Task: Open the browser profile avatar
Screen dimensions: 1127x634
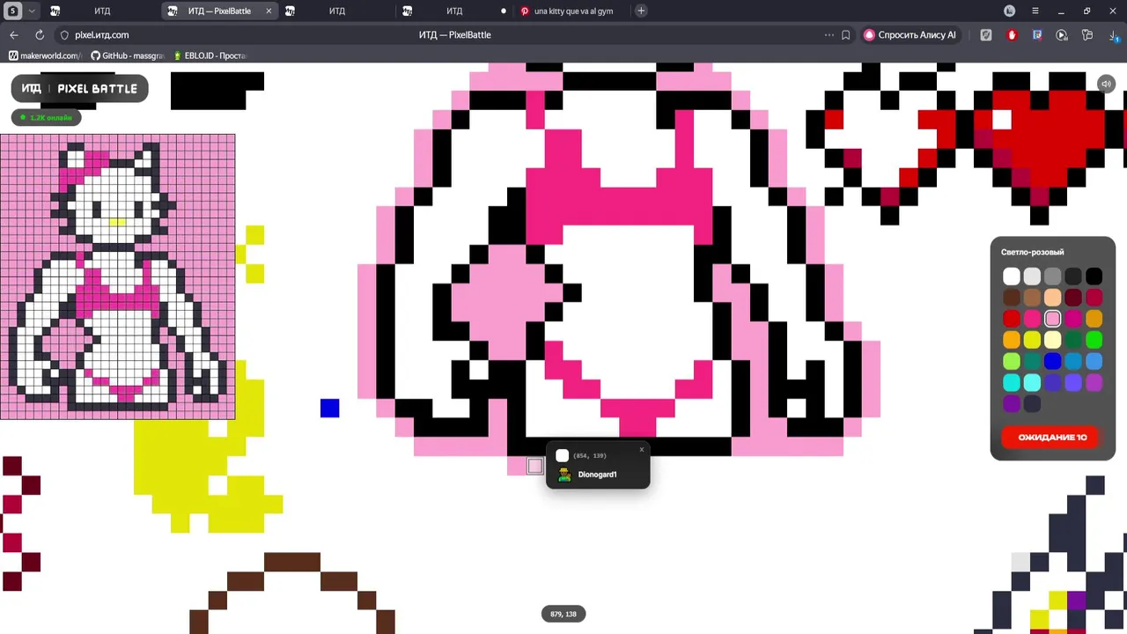Action: (1010, 11)
